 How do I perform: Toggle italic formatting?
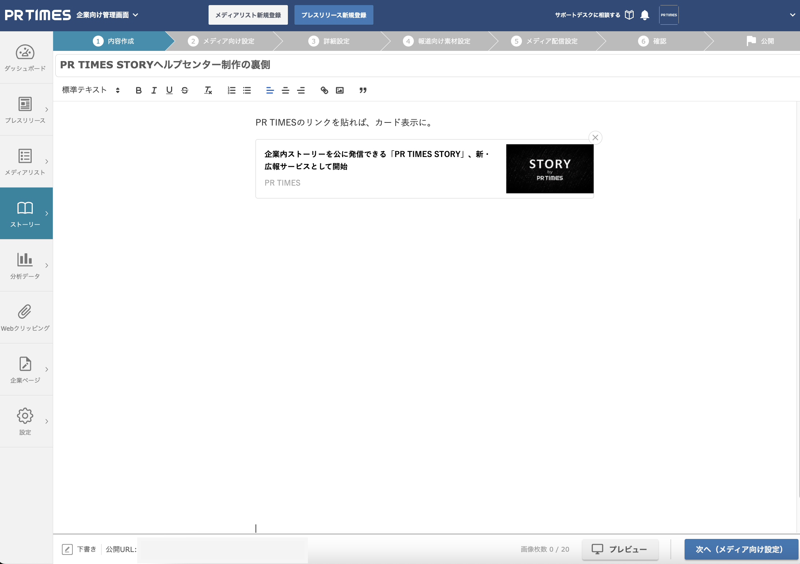pyautogui.click(x=154, y=90)
